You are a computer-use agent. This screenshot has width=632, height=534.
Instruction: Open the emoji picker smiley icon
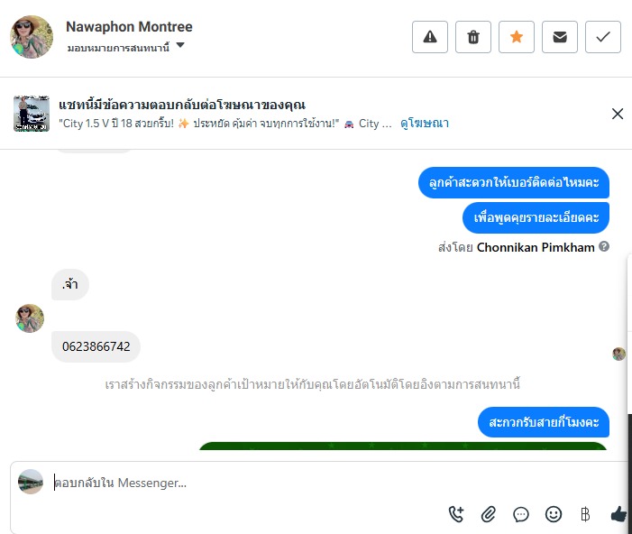[554, 514]
